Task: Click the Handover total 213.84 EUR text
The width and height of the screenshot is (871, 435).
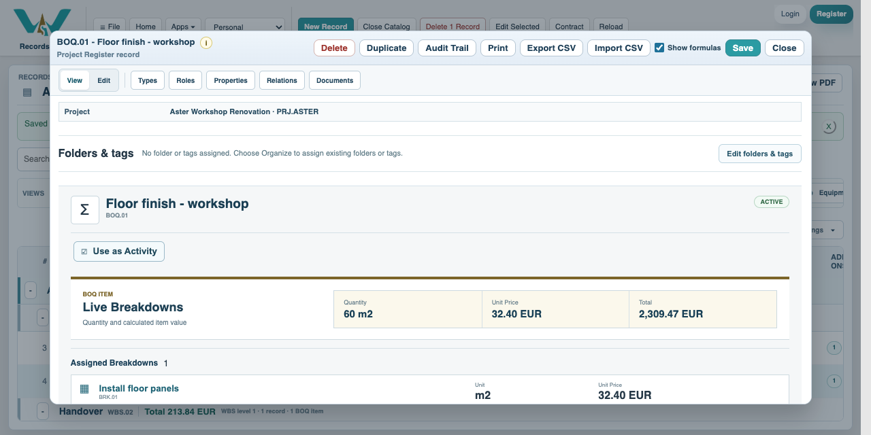Action: [180, 411]
